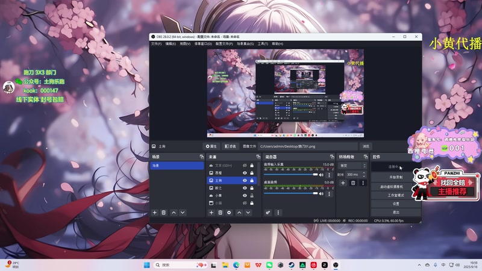482x271 pixels.
Task: Open the mixer panel three-dot menu
Action: (278, 213)
